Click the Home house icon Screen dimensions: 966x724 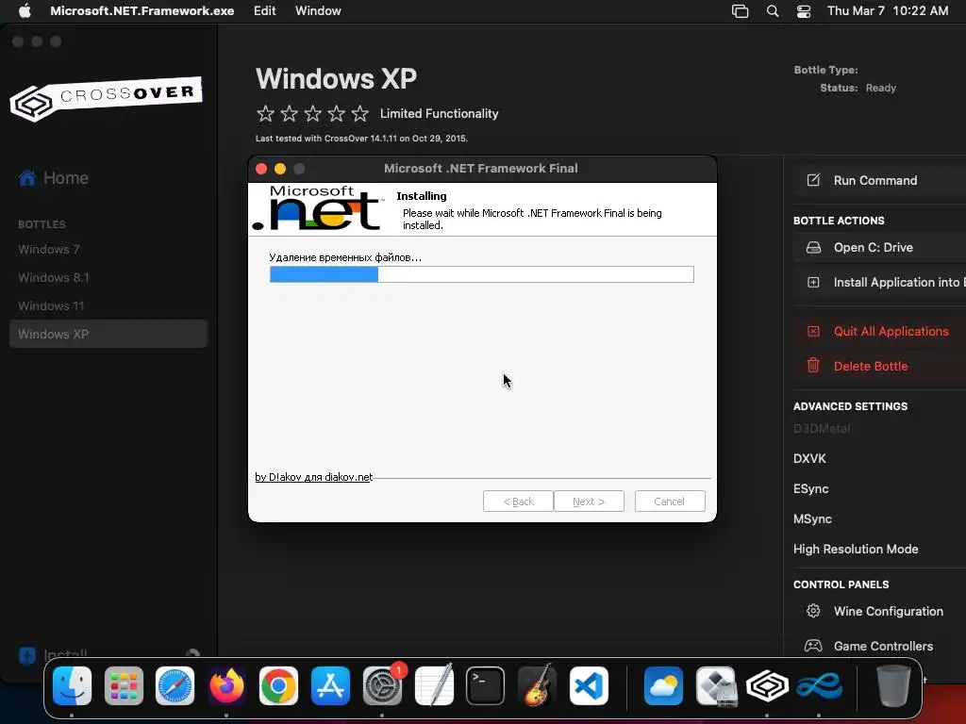coord(27,178)
